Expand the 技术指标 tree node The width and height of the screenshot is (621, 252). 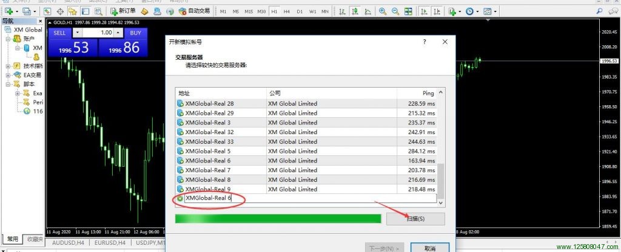click(7, 66)
